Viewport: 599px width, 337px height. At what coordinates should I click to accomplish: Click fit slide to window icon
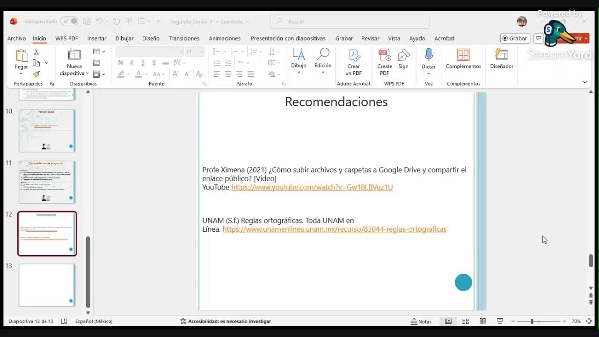coord(589,322)
